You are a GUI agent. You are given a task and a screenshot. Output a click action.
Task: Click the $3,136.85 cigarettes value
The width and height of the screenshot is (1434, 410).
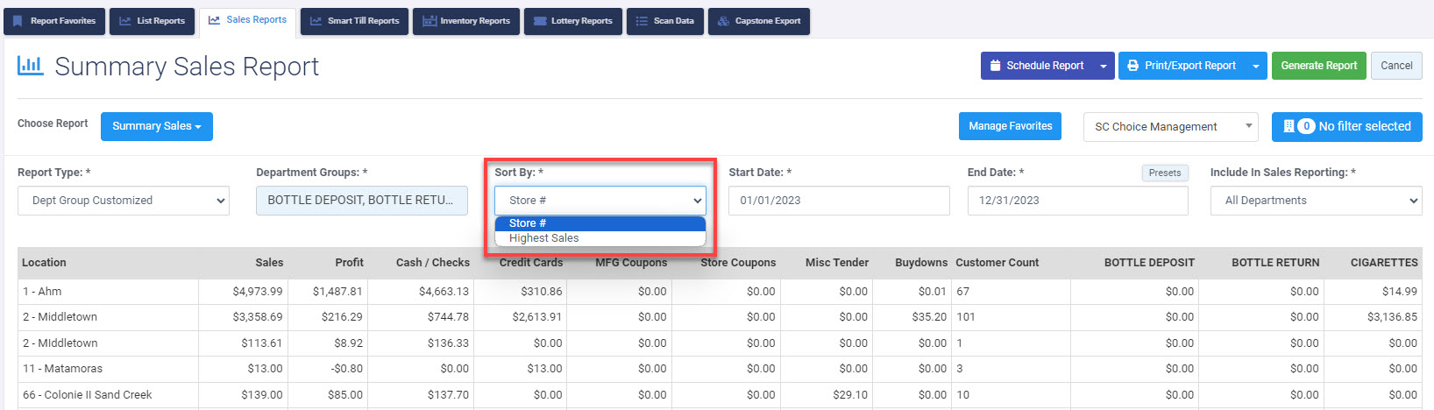coord(1392,317)
